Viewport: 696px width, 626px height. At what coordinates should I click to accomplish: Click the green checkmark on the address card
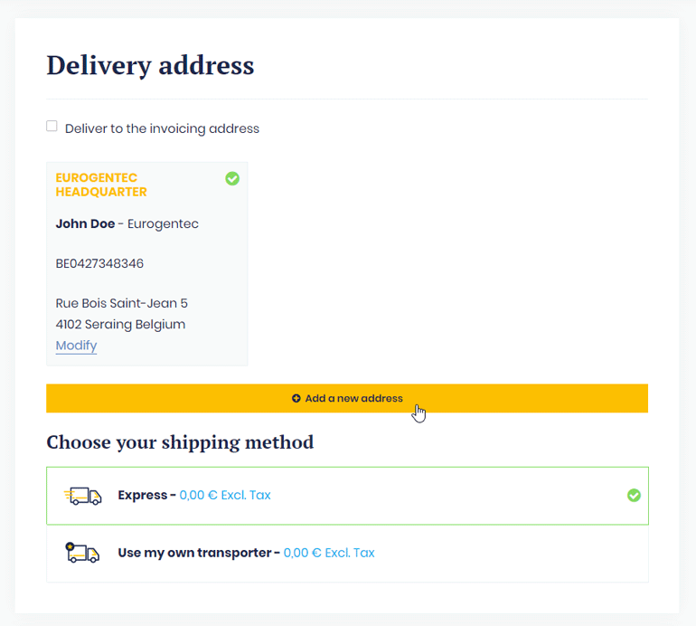coord(232,179)
